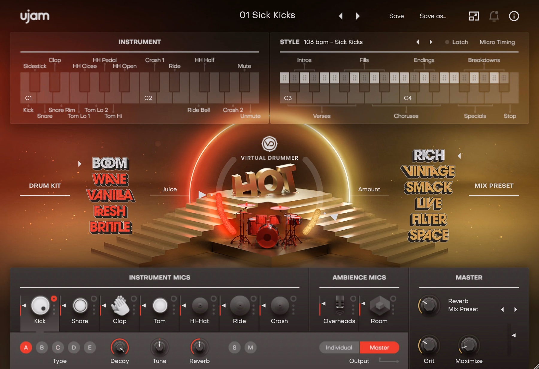The height and width of the screenshot is (369, 539).
Task: Click the Juice slider arrow handle
Action: coord(202,195)
